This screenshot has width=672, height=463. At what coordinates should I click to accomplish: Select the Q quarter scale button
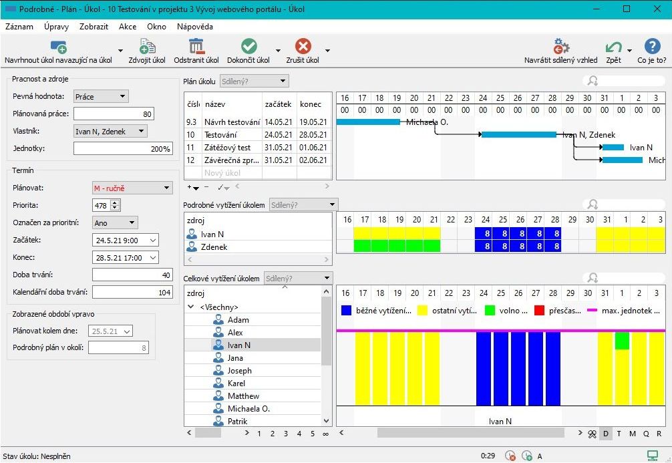[x=646, y=434]
